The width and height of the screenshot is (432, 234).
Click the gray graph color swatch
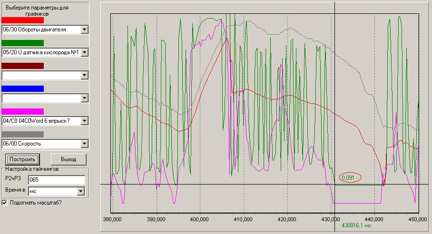22,134
